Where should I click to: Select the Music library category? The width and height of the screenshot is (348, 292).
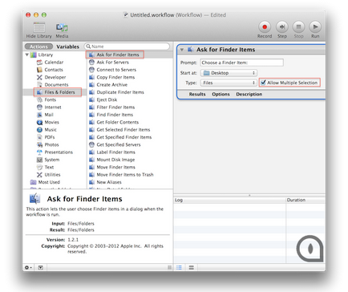(51, 130)
